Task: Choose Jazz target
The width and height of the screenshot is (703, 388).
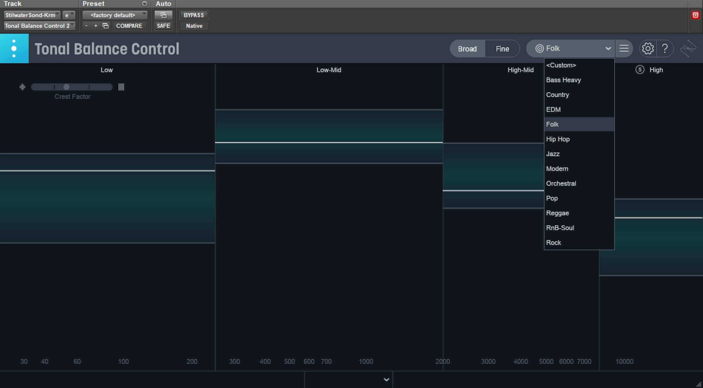Action: (x=579, y=154)
